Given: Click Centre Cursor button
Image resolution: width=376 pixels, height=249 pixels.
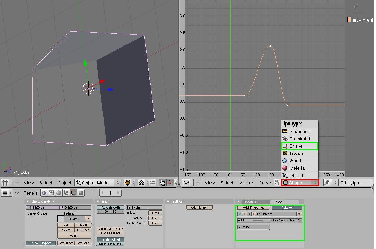Looking at the screenshot, I should [x=111, y=233].
